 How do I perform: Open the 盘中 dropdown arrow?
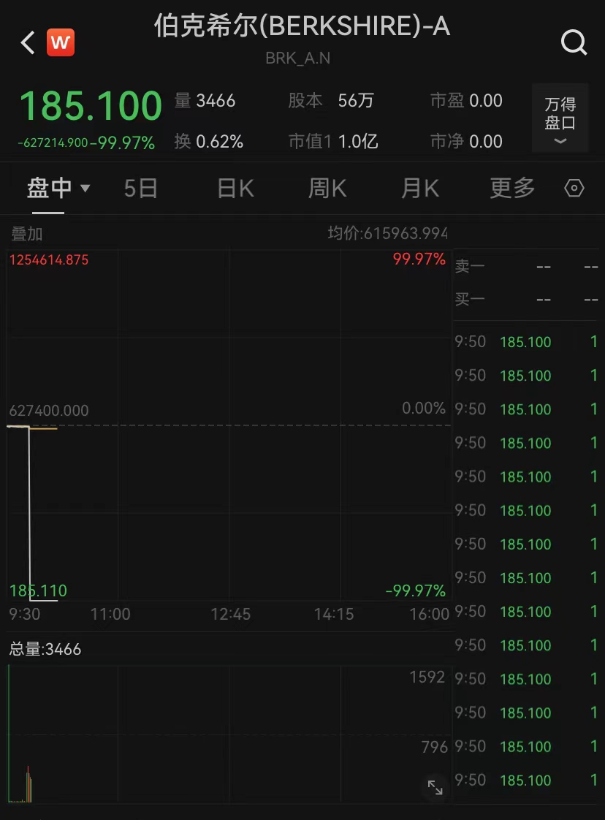(85, 188)
